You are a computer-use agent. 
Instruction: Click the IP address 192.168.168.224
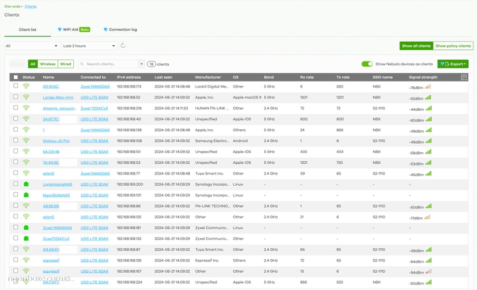point(129,282)
